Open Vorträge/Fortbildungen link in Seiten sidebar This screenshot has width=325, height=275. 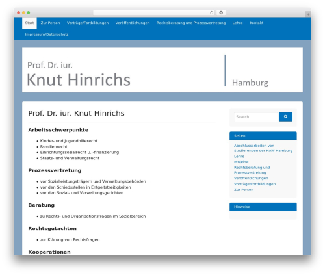pos(255,184)
